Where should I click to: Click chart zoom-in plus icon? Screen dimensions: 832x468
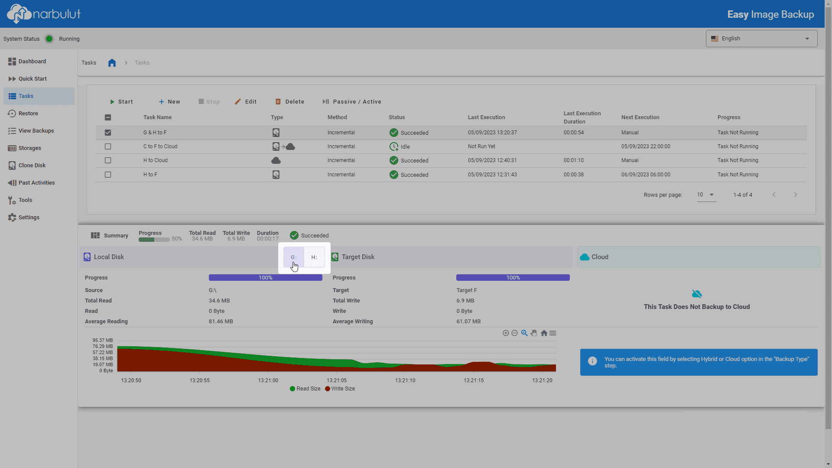506,333
